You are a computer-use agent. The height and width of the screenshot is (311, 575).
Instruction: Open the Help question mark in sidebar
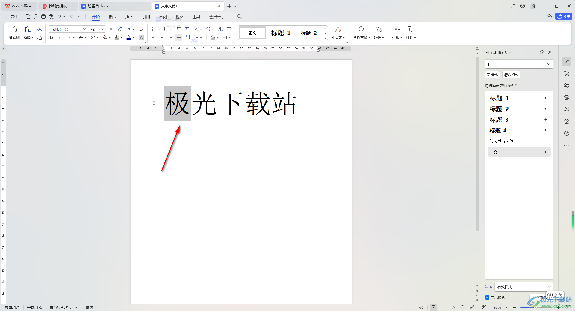click(567, 133)
